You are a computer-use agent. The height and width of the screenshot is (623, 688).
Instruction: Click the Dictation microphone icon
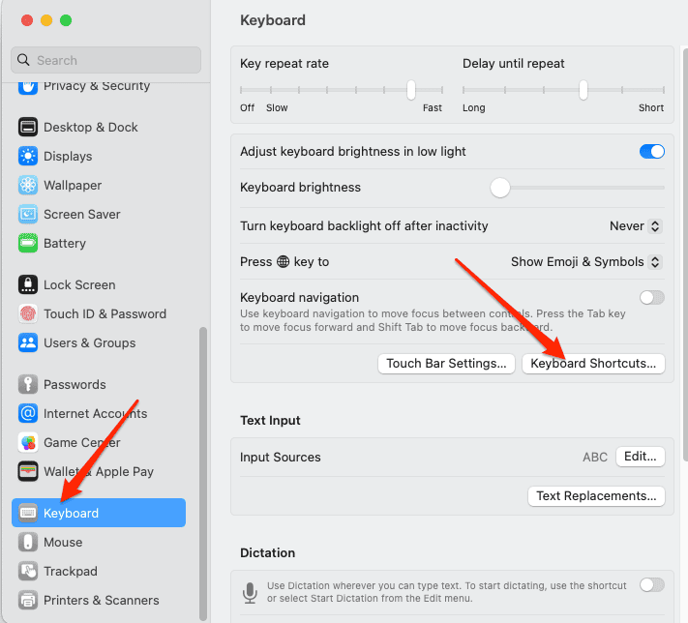pos(252,591)
